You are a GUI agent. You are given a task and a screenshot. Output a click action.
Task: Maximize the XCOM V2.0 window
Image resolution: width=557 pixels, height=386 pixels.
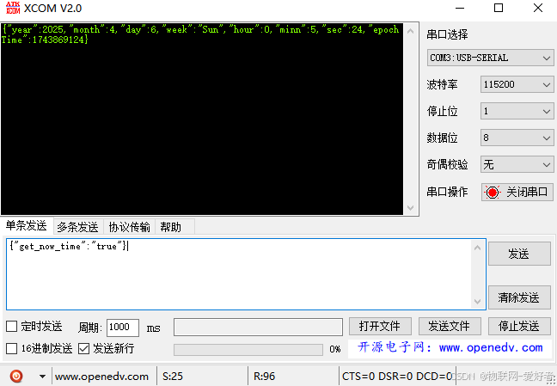499,8
